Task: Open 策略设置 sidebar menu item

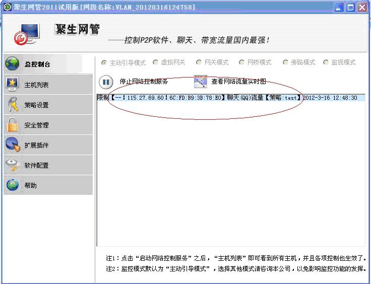Action: 37,105
